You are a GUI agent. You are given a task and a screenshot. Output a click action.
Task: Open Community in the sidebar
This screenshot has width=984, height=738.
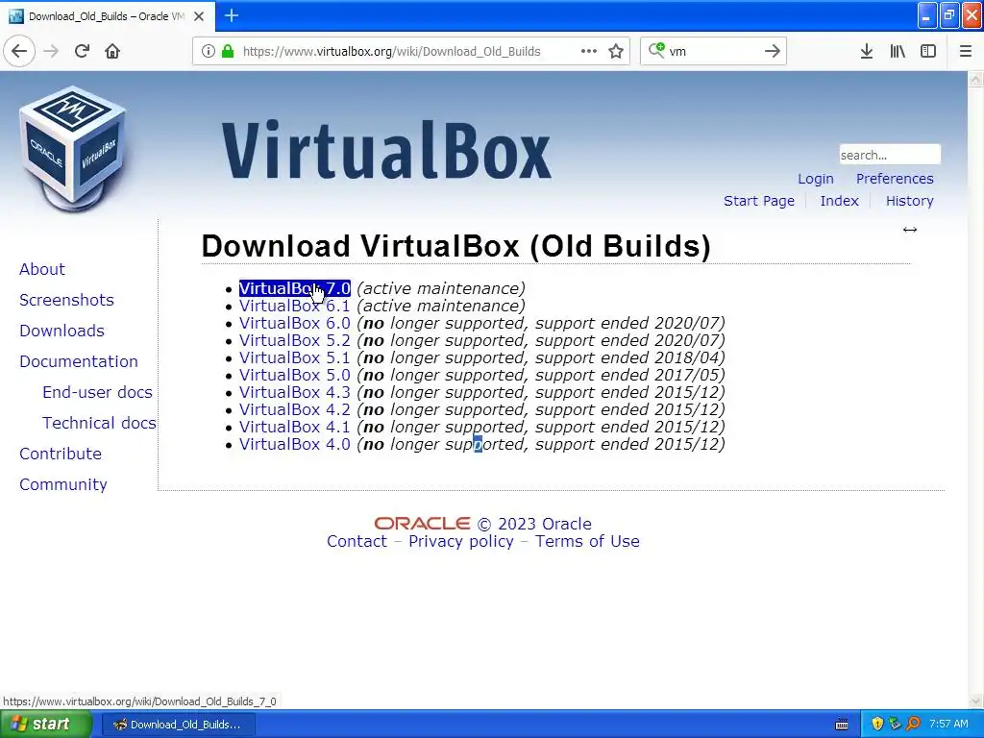point(63,484)
